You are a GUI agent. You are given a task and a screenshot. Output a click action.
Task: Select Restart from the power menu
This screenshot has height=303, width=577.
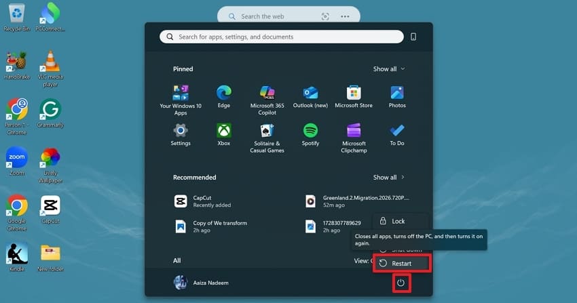coord(401,263)
